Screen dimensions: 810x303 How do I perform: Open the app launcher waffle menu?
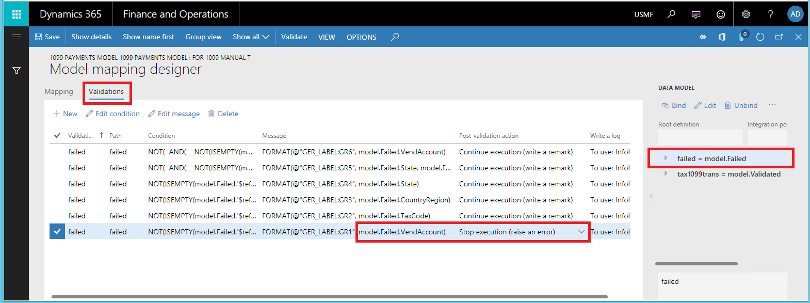[17, 14]
